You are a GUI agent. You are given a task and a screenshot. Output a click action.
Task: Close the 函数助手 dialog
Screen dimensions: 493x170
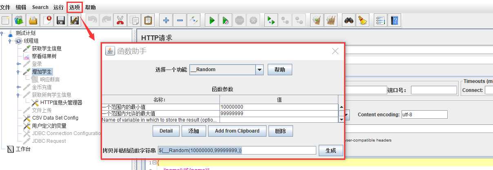click(335, 51)
